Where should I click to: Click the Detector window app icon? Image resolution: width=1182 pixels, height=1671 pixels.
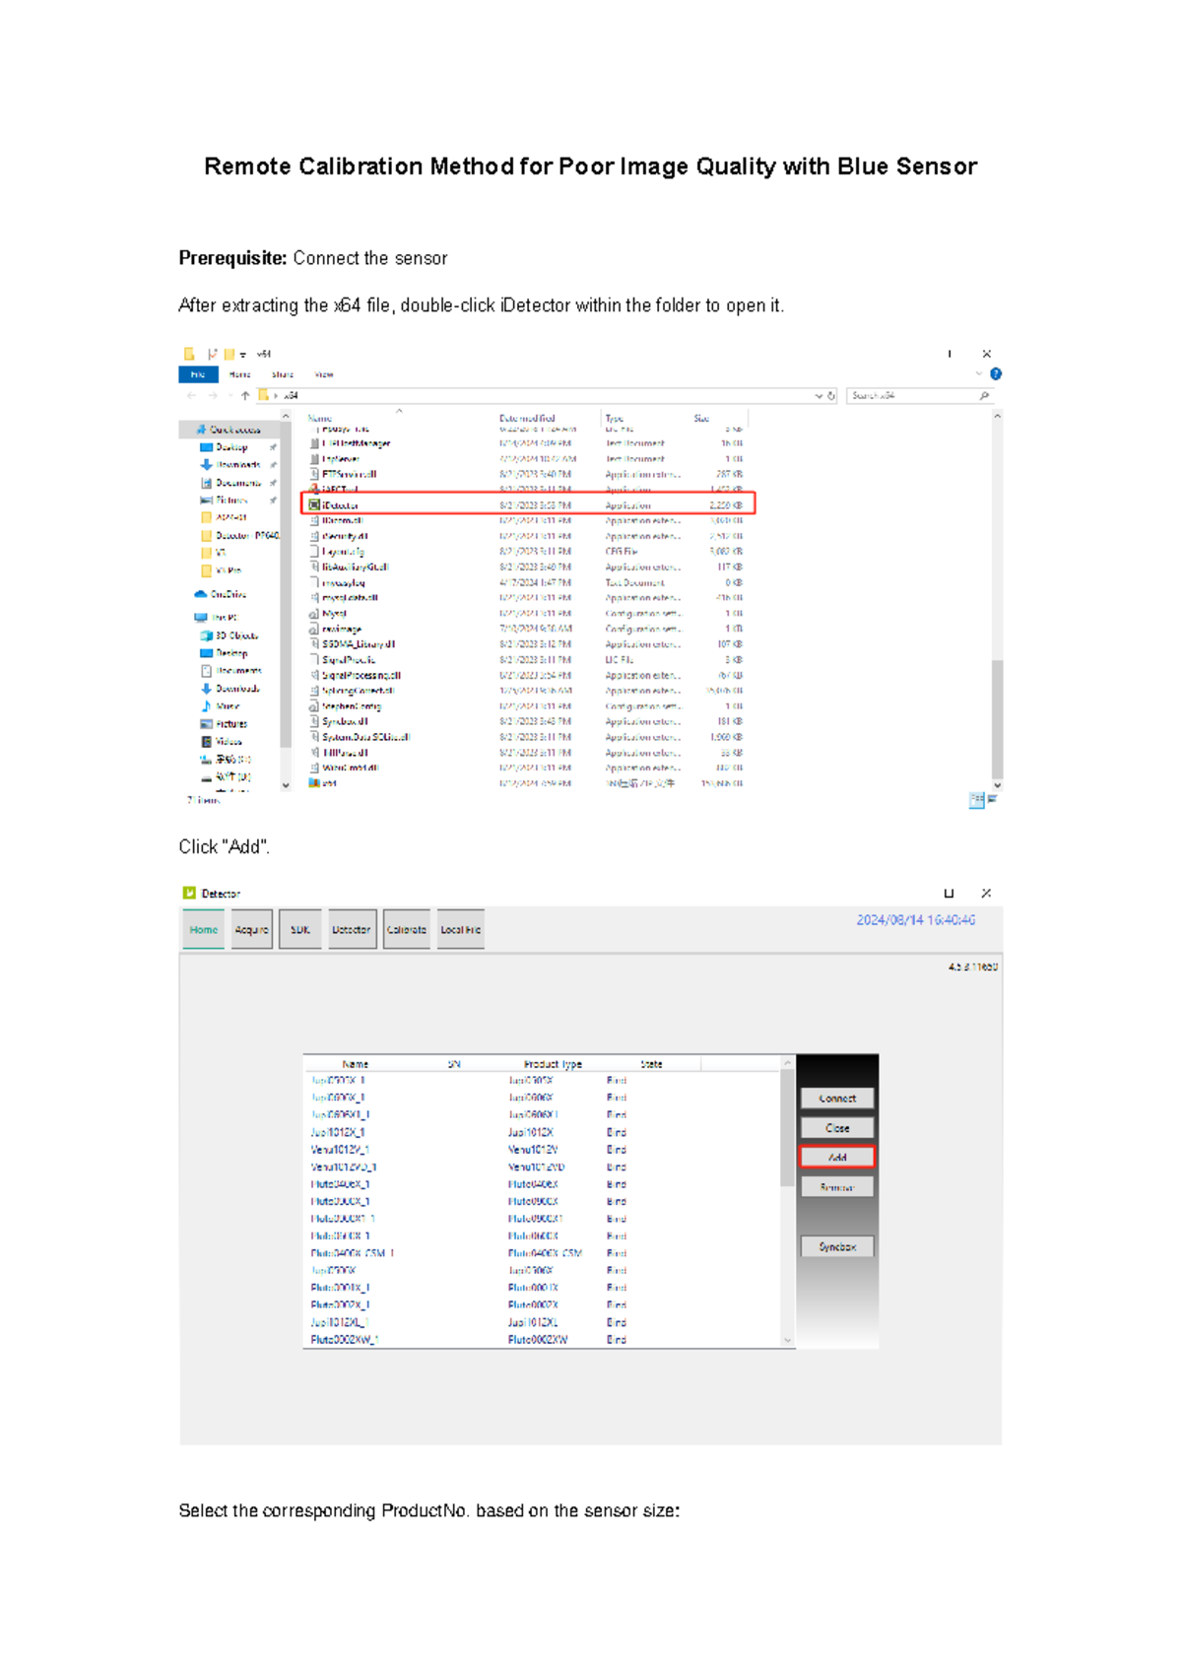189,894
